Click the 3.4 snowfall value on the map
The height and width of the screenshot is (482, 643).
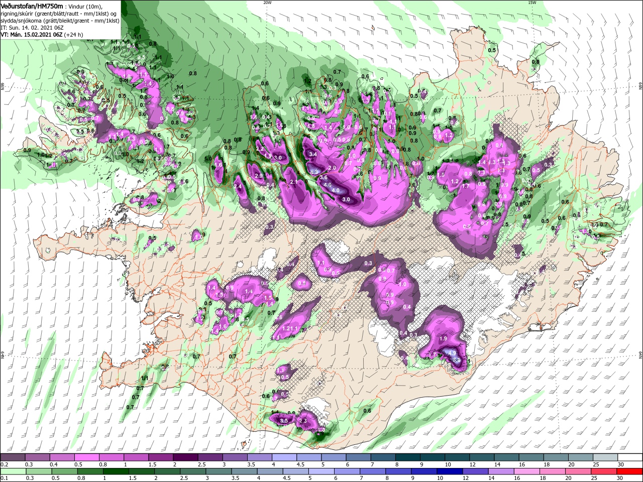[313, 154]
